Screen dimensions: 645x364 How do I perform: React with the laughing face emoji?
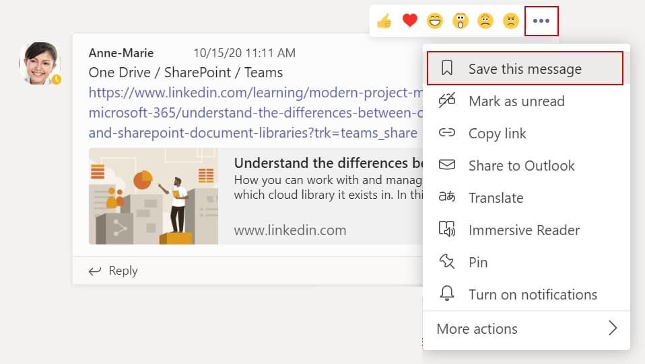click(x=435, y=21)
